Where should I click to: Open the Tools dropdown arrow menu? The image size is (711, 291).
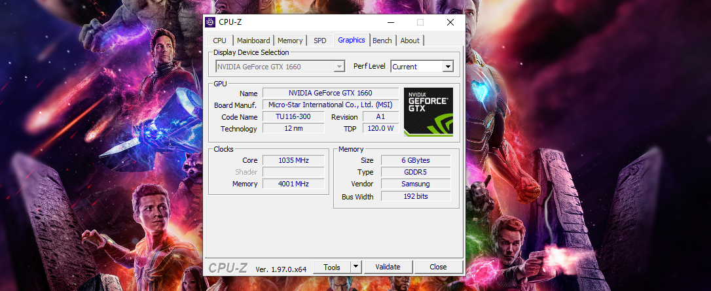[x=356, y=267]
